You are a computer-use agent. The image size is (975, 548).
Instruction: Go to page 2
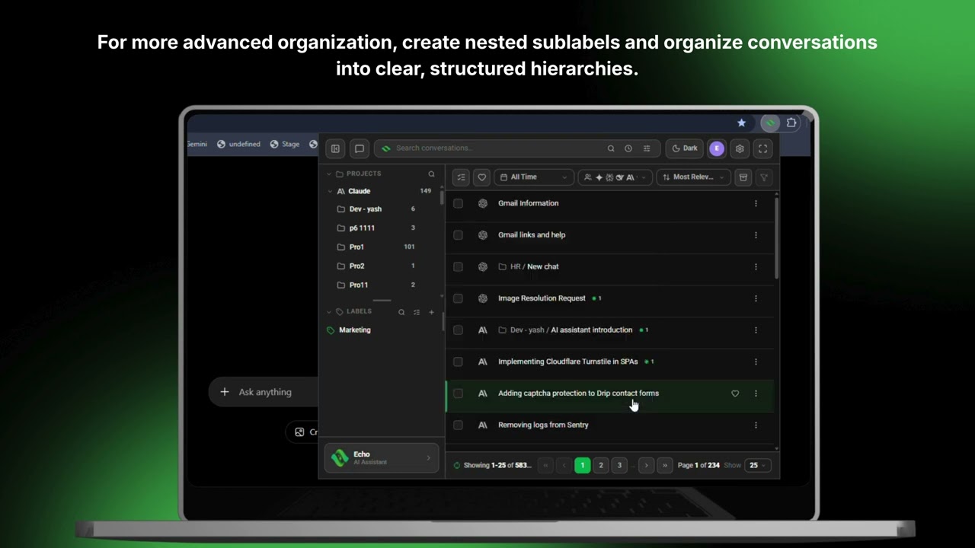601,465
